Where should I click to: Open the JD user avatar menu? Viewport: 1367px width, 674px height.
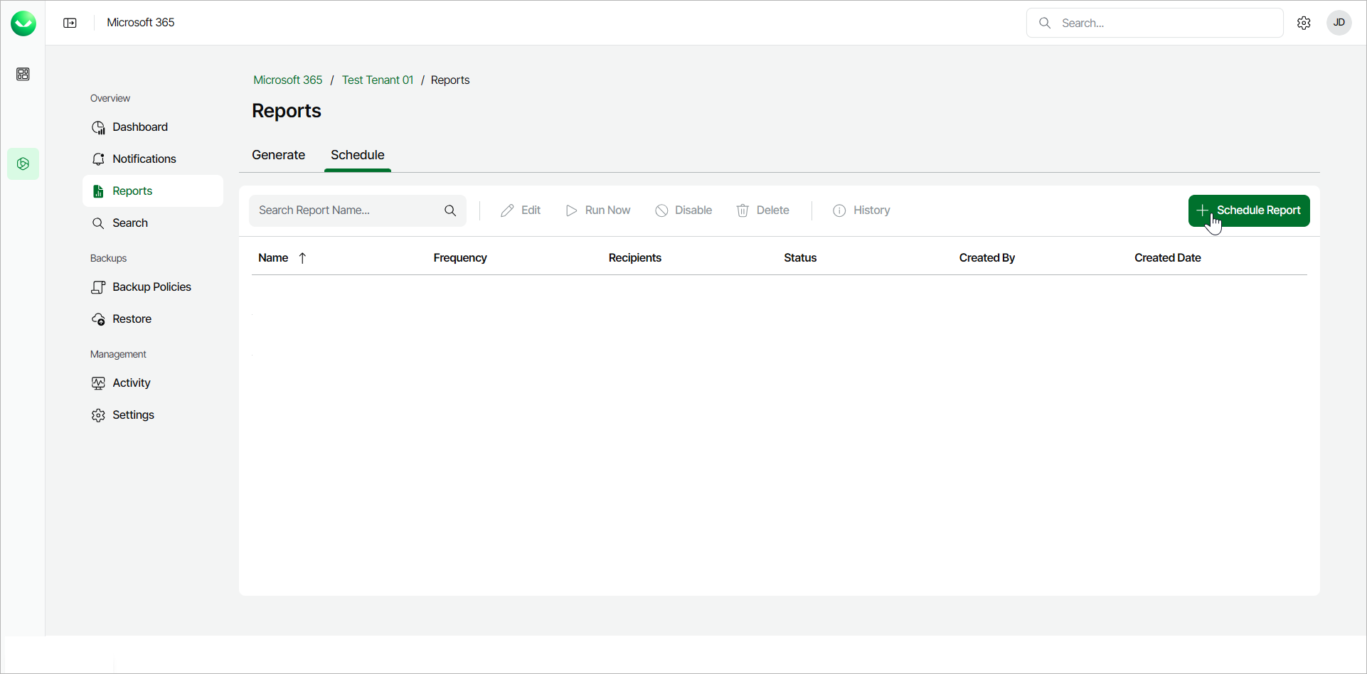click(x=1339, y=23)
